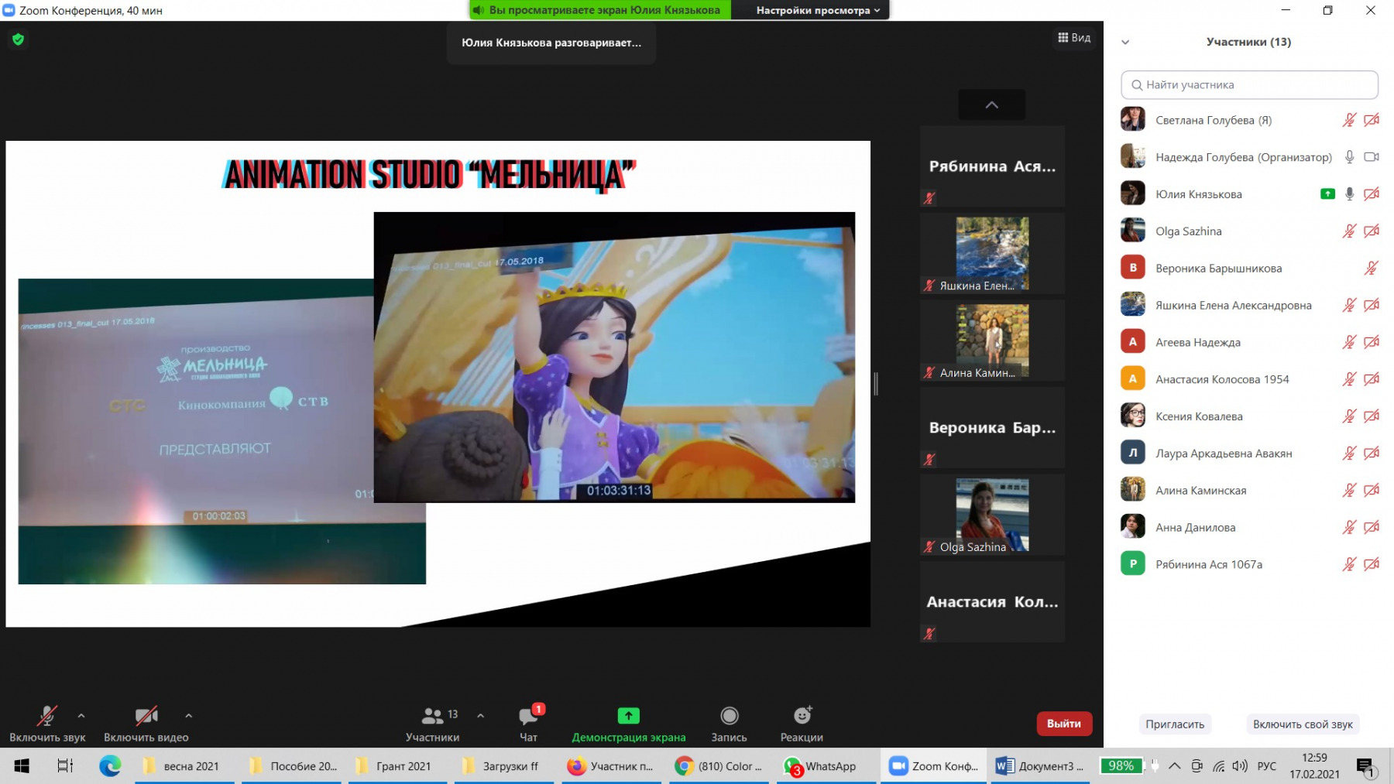
Task: Collapse participants panel with header chevron
Action: tap(1125, 43)
